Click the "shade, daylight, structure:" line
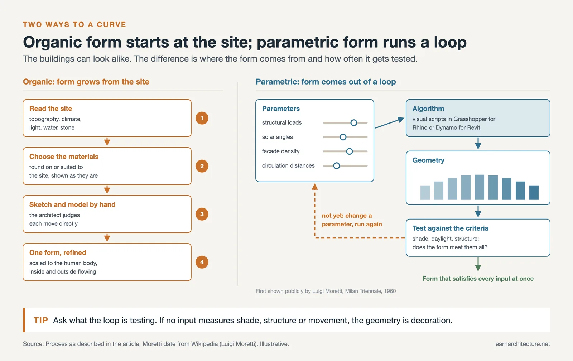This screenshot has height=361, width=573. (446, 239)
